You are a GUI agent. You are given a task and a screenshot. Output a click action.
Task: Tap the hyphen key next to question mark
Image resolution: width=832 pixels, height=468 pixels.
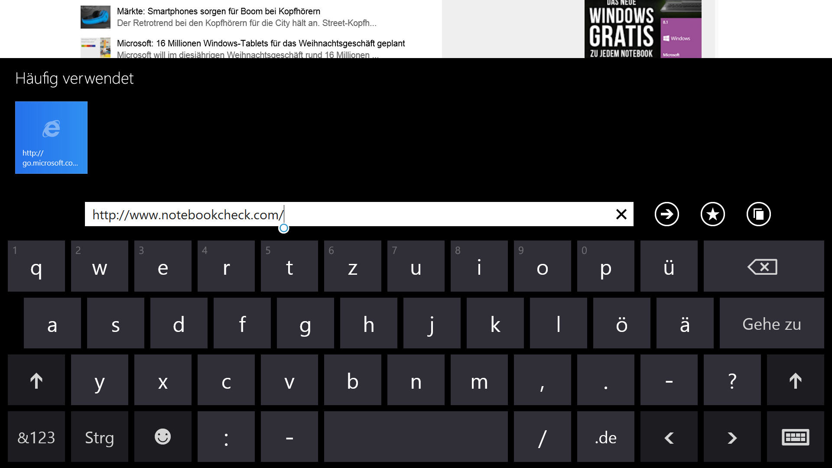[x=669, y=380]
